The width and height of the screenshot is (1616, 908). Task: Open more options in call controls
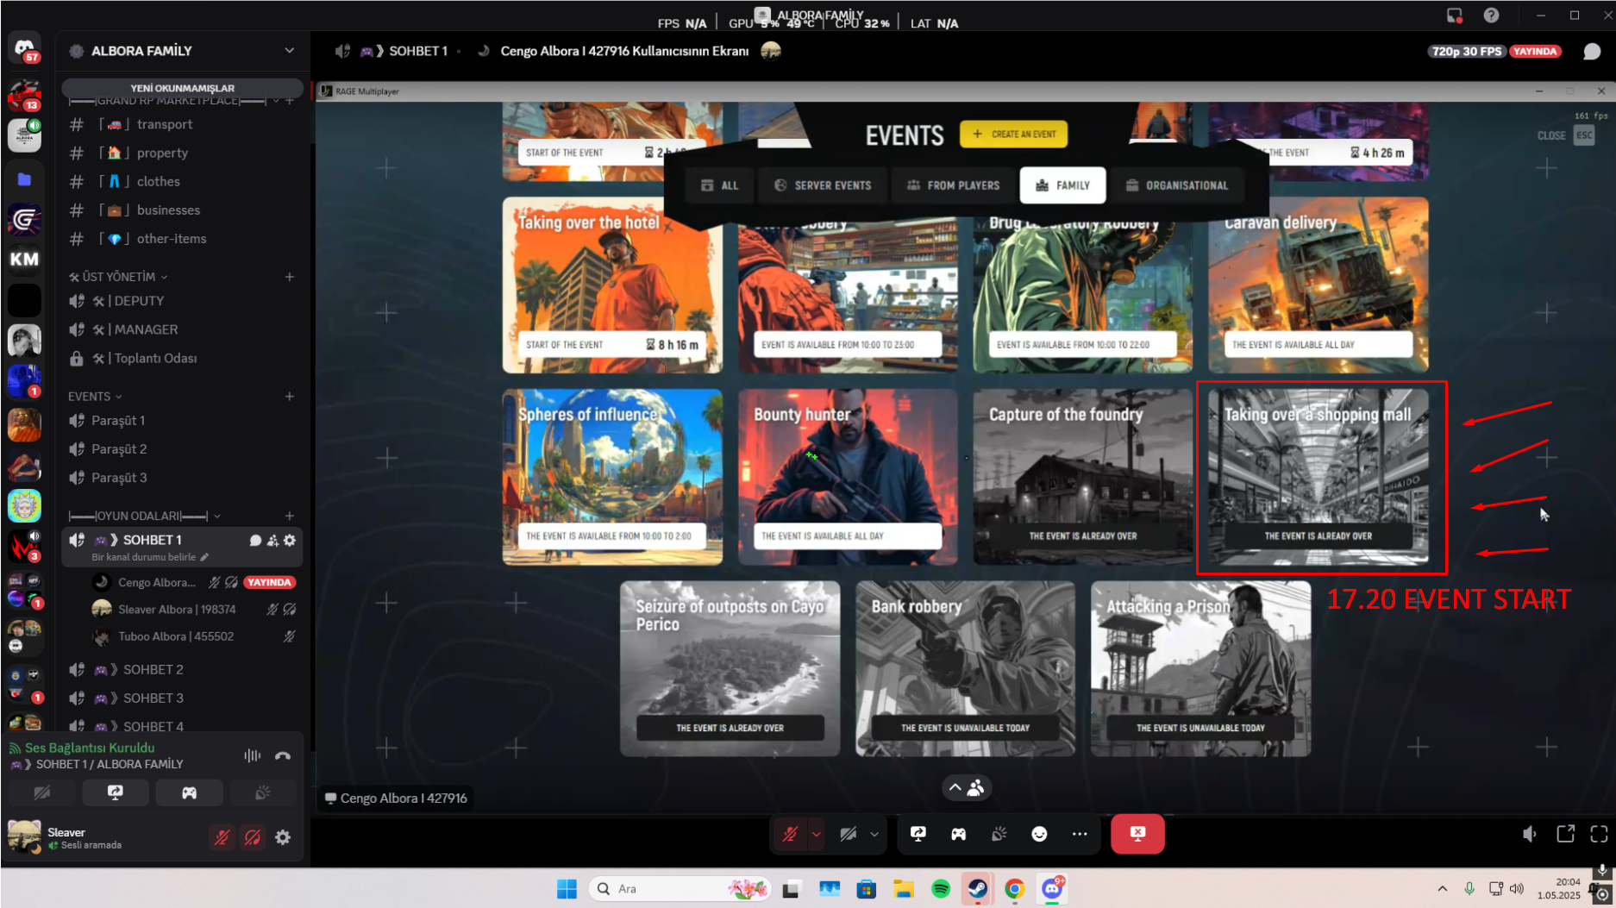point(1080,834)
